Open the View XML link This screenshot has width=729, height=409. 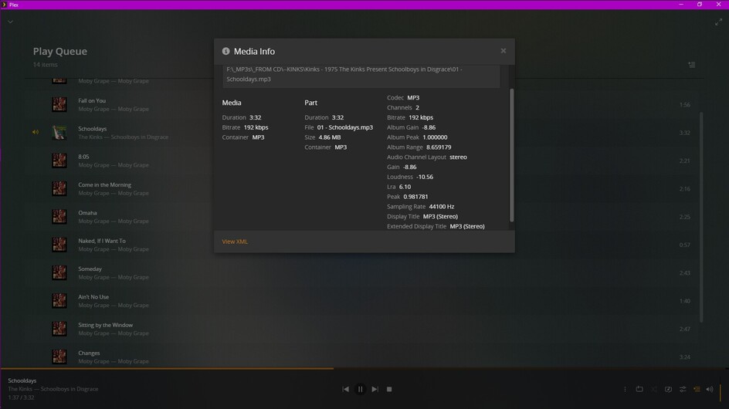(235, 242)
